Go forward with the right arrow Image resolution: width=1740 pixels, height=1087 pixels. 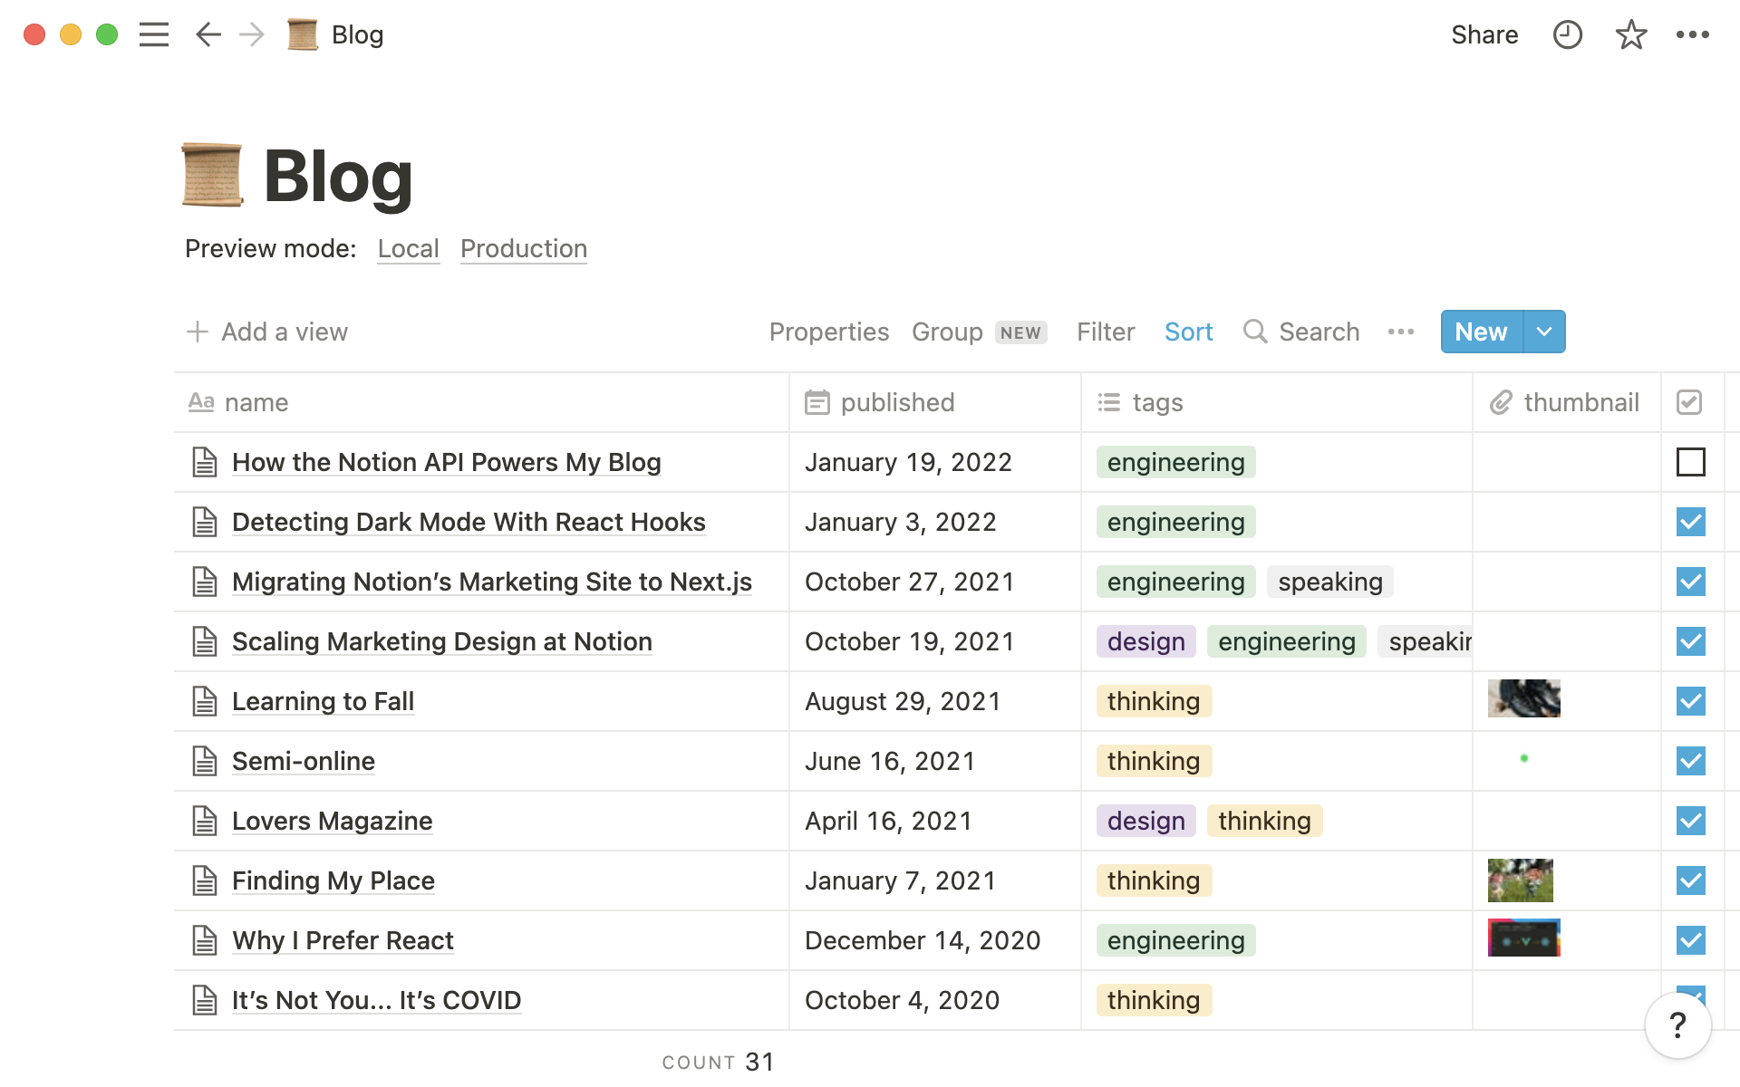tap(251, 34)
